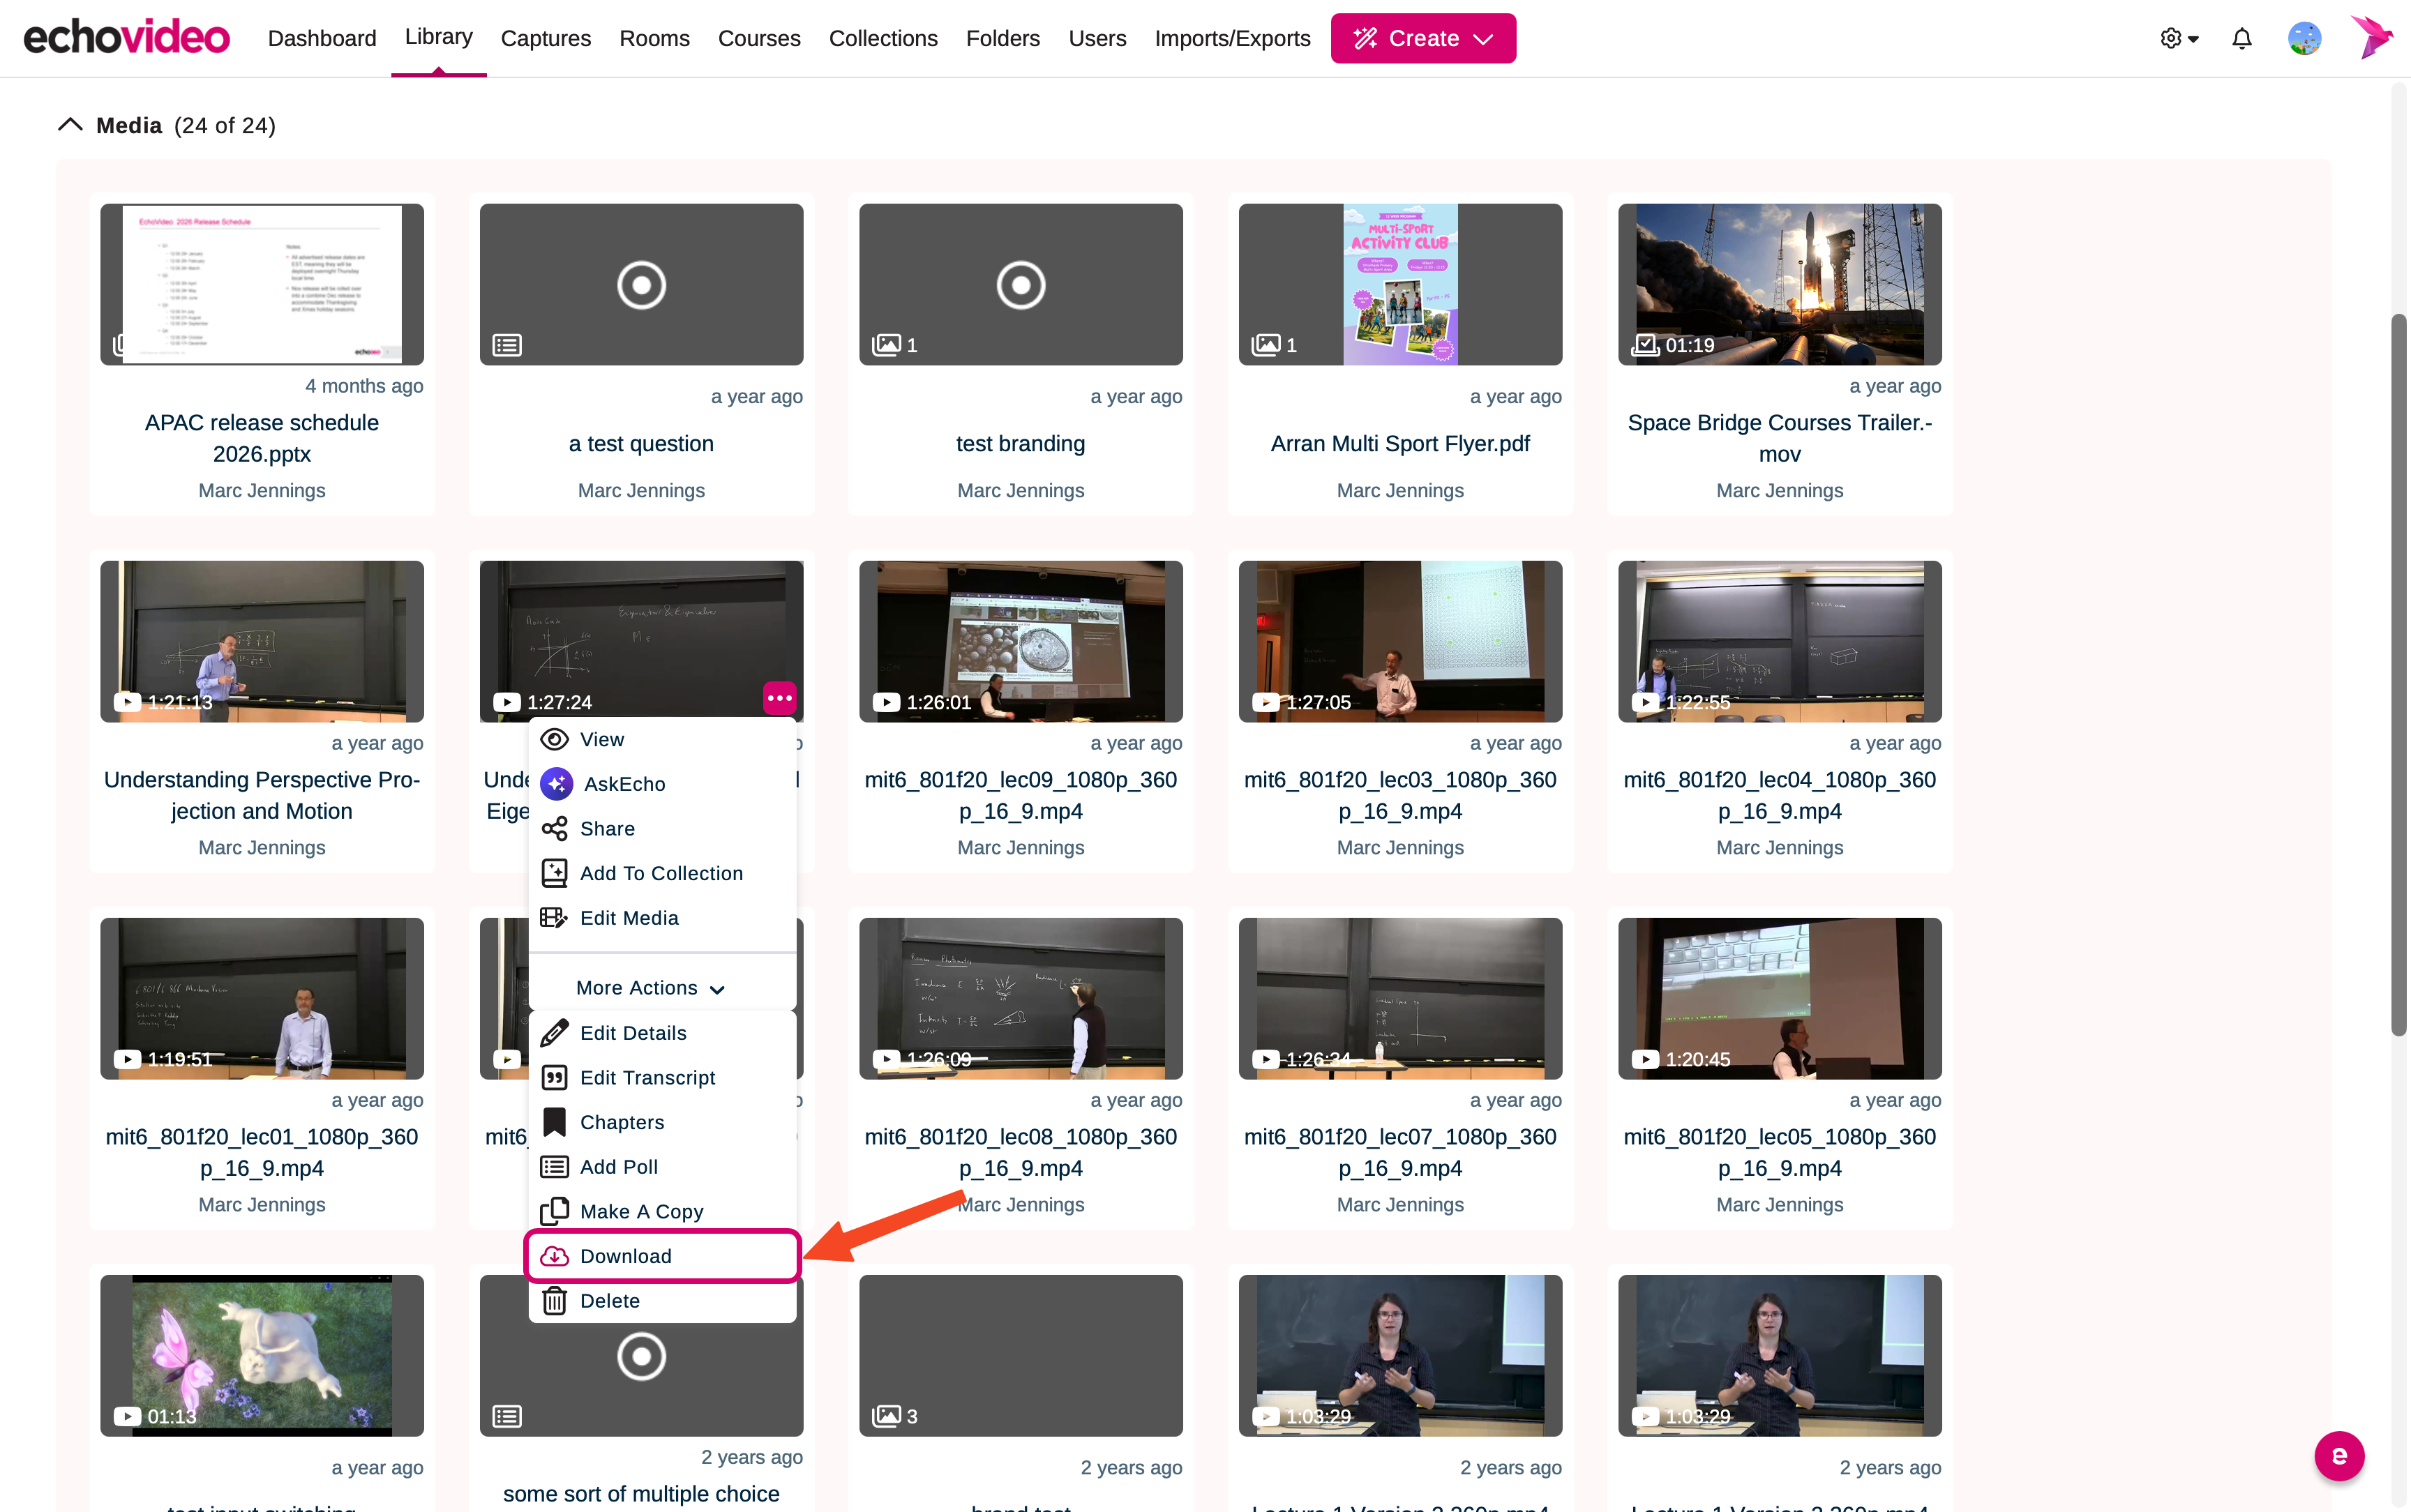Collapse the More Actions expander
The height and width of the screenshot is (1512, 2411).
click(651, 988)
